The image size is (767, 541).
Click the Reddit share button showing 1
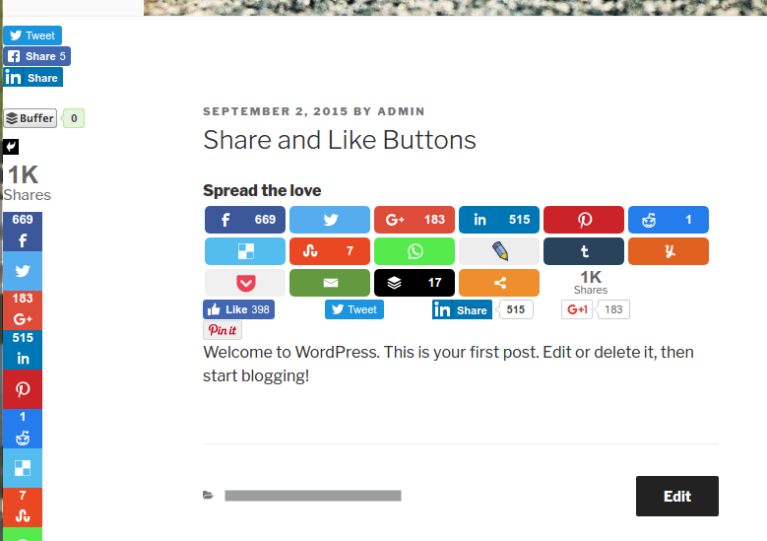point(669,220)
